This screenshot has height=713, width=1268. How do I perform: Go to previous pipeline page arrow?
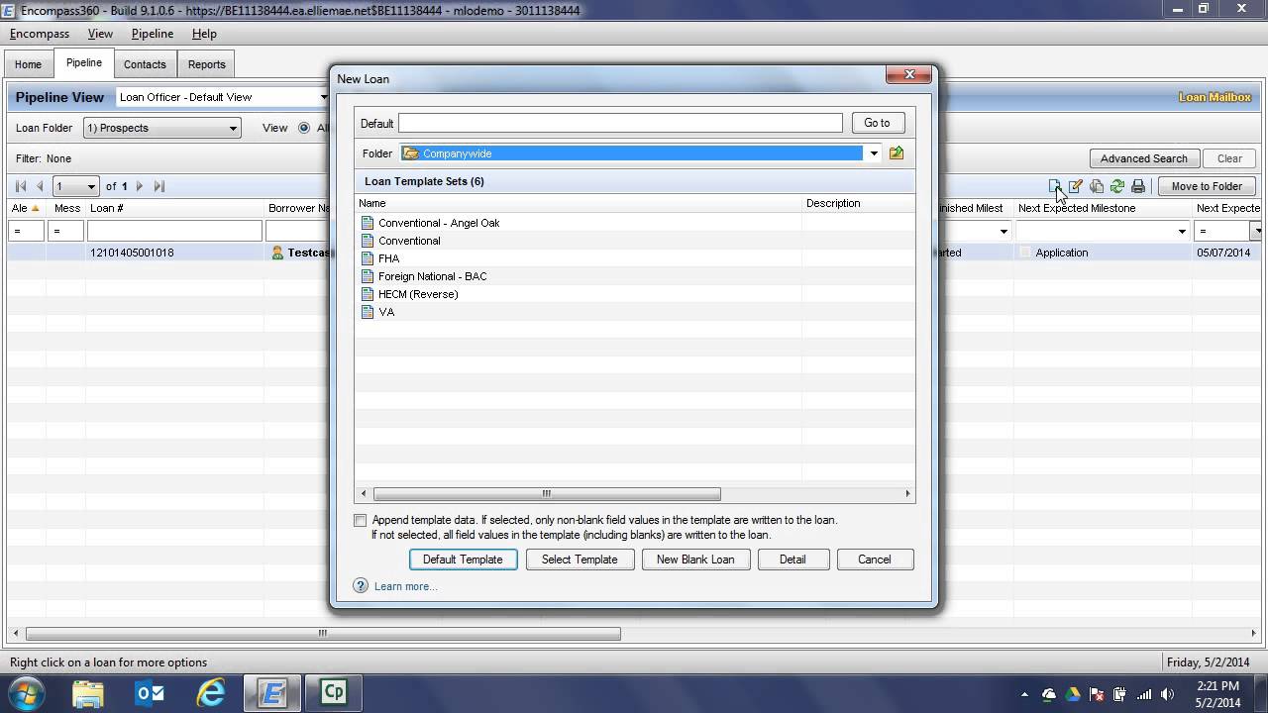[40, 186]
